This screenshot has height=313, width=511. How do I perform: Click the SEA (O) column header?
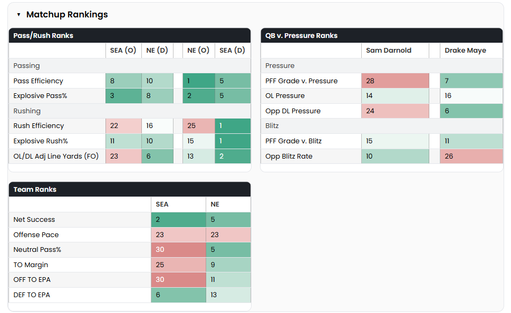(x=123, y=51)
